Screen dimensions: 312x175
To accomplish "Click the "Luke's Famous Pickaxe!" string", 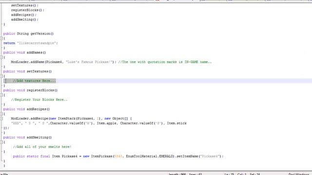I will [89, 62].
